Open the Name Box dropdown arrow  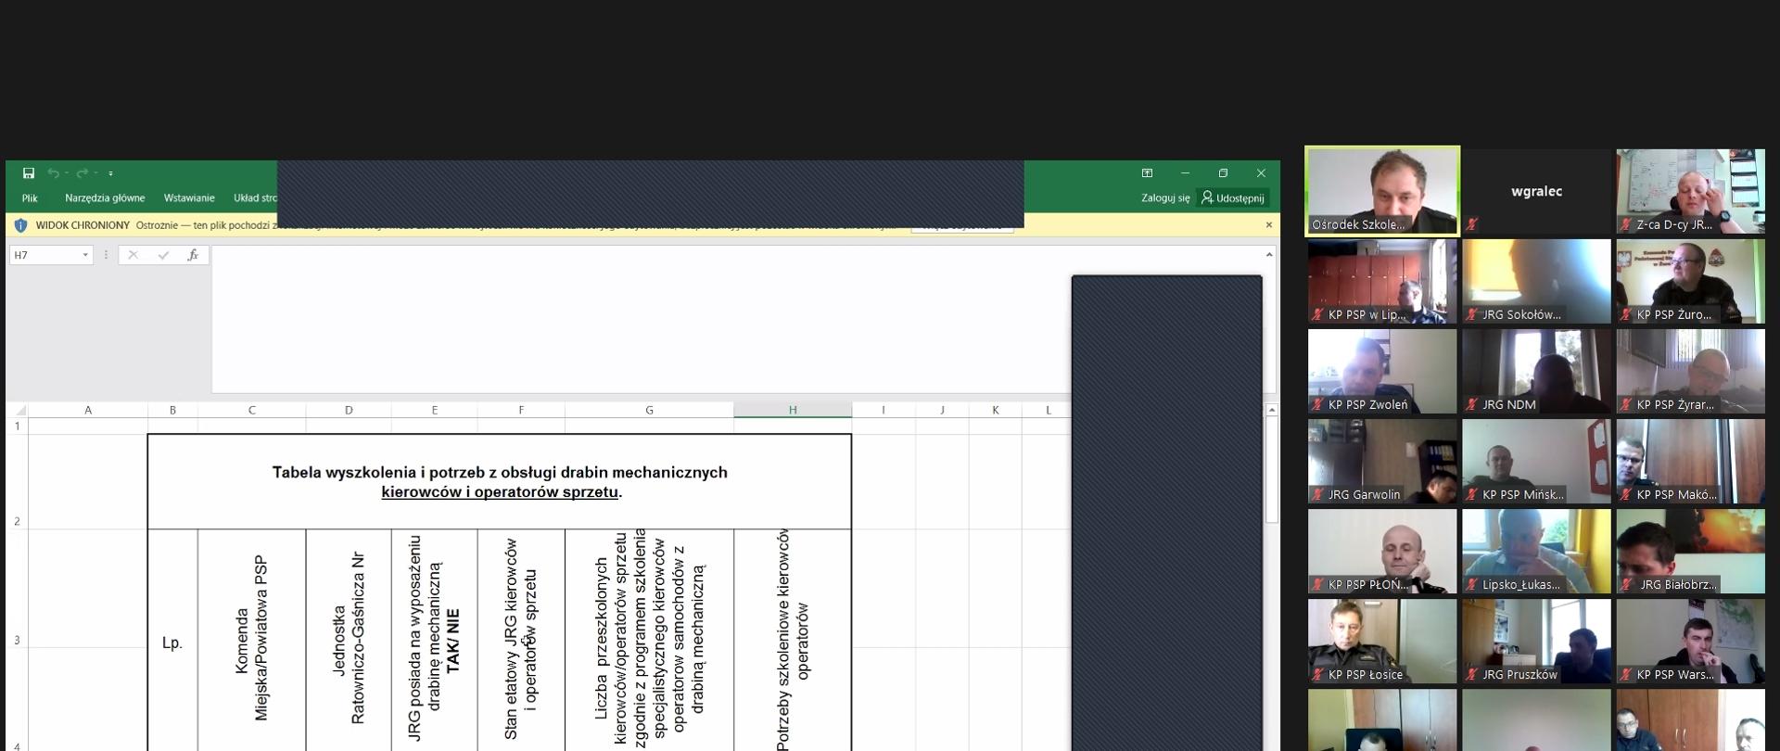[x=85, y=255]
